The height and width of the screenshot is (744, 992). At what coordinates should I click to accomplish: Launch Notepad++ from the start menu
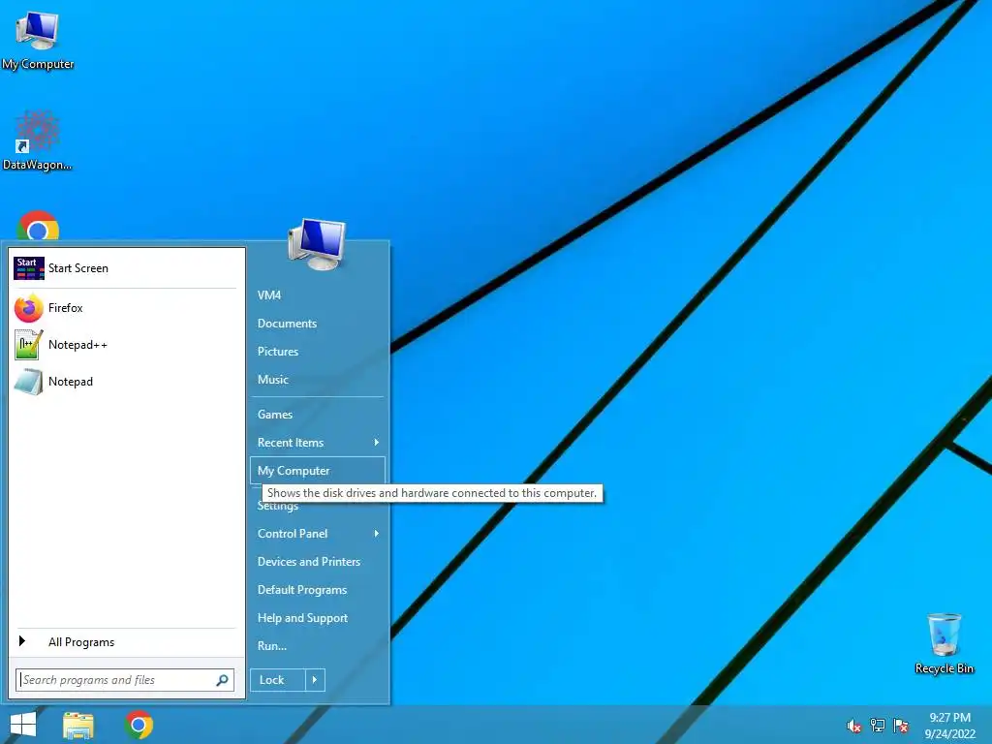(x=125, y=345)
